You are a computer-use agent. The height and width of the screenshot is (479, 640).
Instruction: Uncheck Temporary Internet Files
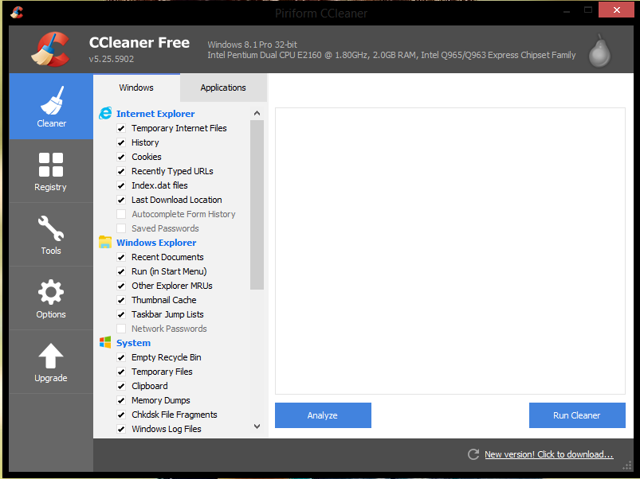coord(121,128)
